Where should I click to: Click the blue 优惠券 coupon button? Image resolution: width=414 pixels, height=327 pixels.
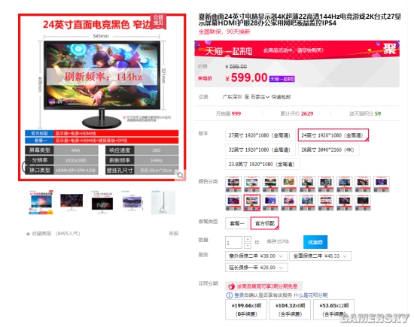coord(315,242)
